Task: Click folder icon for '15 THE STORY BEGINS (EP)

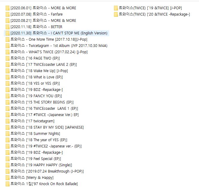Action: [7, 102]
